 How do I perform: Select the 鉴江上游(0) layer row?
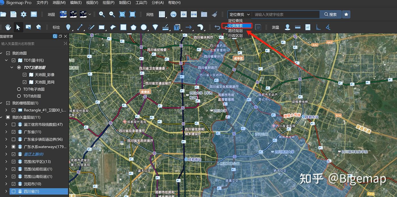[x=34, y=154]
